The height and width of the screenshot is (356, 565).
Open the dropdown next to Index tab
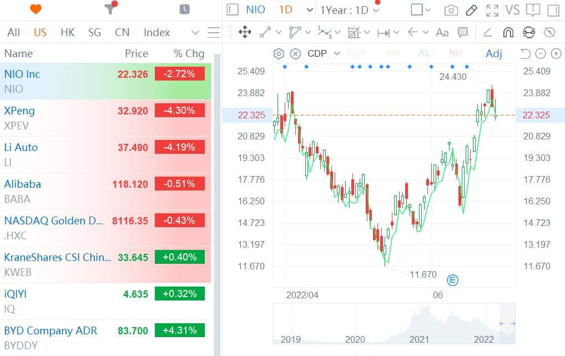click(195, 32)
